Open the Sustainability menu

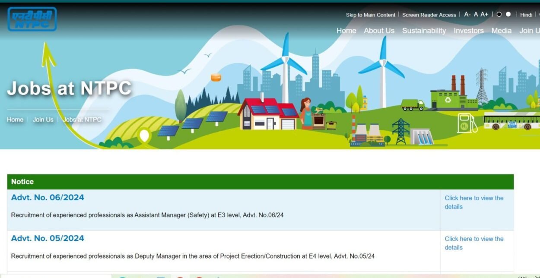(x=424, y=31)
